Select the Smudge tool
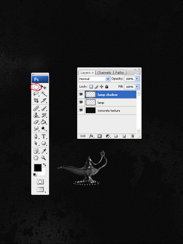The image size is (183, 244). click(36, 128)
